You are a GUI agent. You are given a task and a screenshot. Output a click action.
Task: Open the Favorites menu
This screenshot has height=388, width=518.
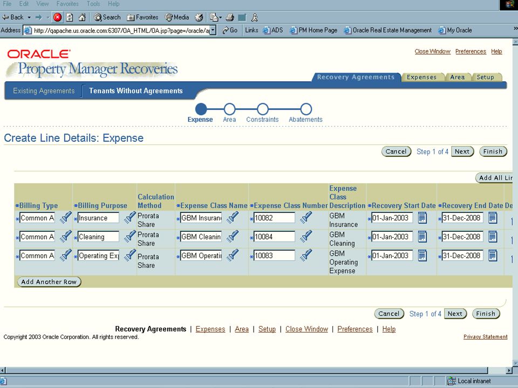point(67,4)
